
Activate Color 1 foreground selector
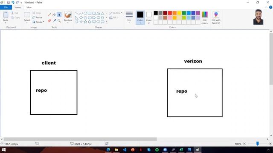click(x=140, y=17)
